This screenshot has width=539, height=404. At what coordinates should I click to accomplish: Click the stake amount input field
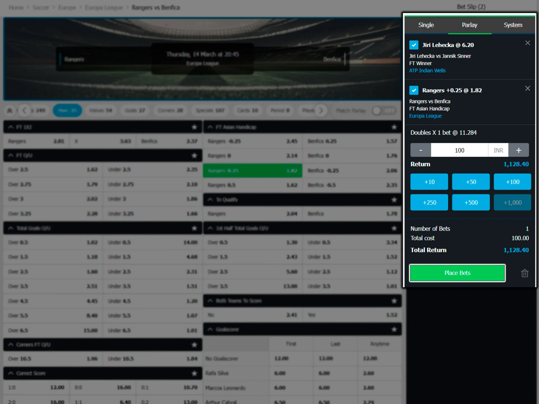[459, 150]
